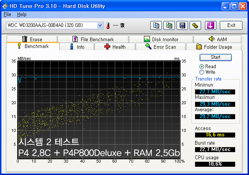Select the WDC WD3200AAJS drive combo box
This screenshot has width=249, height=175.
55,25
